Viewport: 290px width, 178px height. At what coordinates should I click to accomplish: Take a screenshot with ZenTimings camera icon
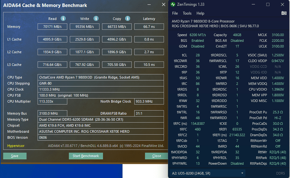tap(284, 13)
